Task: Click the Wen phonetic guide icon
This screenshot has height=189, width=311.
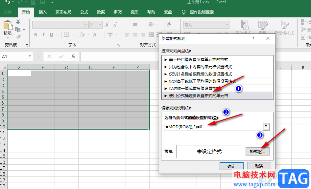Action: (x=110, y=35)
